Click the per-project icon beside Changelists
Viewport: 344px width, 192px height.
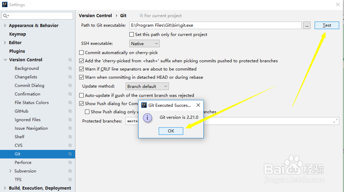pos(70,77)
